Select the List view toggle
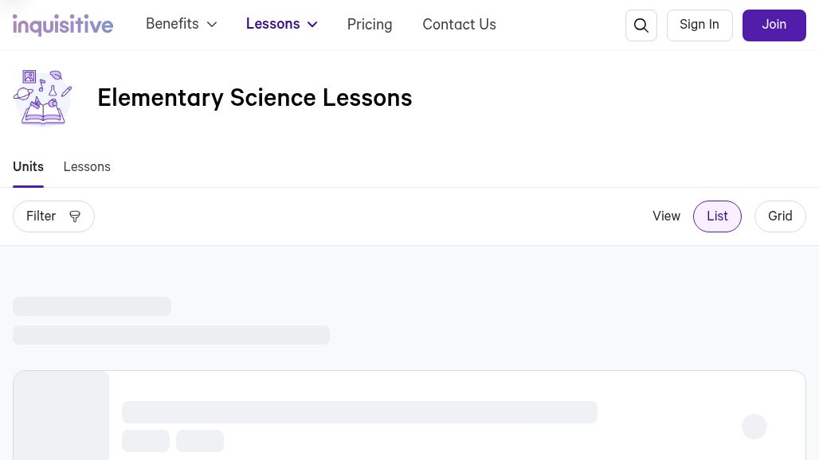The image size is (819, 460). (717, 216)
